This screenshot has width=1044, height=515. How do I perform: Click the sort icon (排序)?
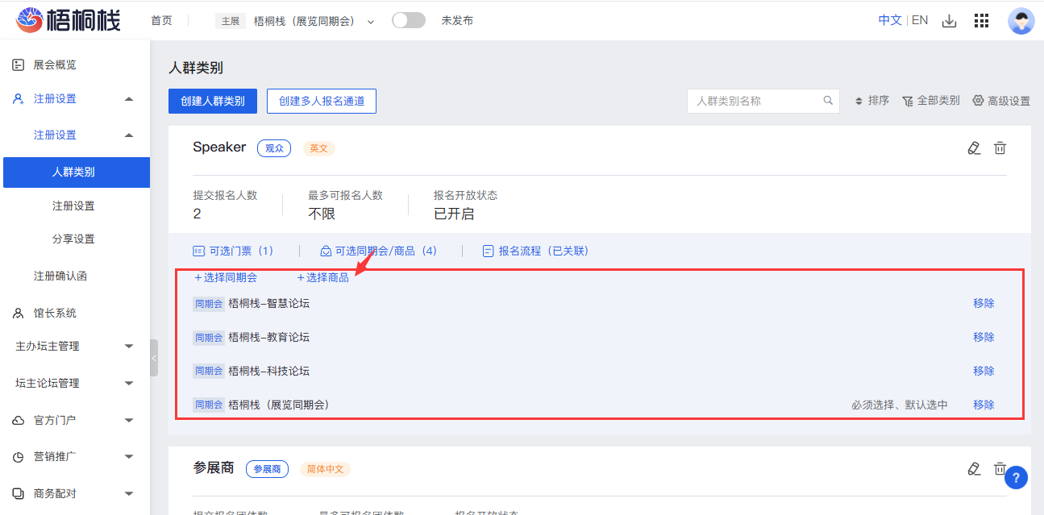871,101
